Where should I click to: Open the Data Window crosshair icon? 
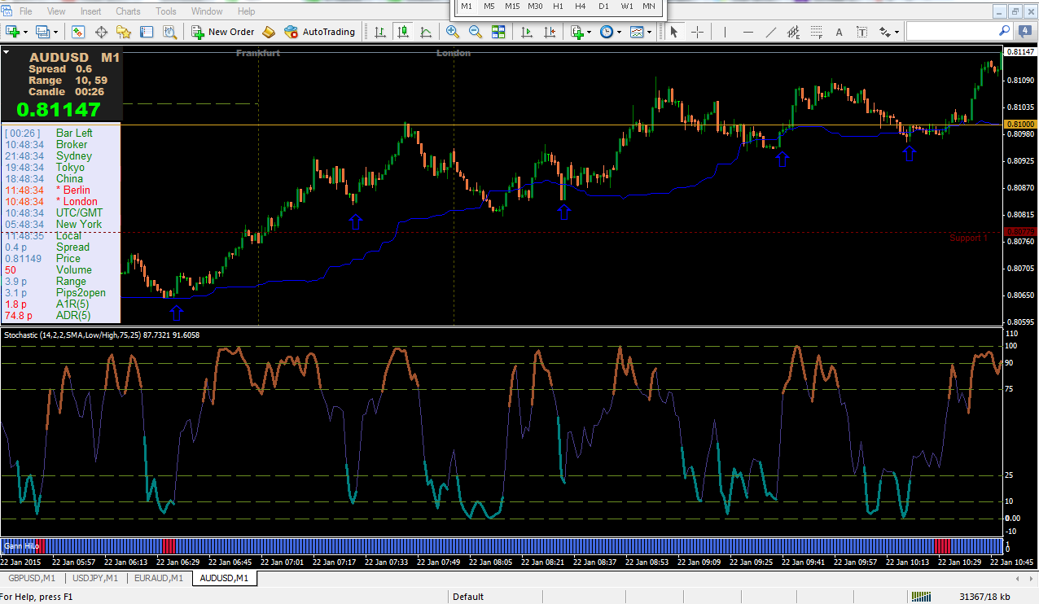[102, 32]
